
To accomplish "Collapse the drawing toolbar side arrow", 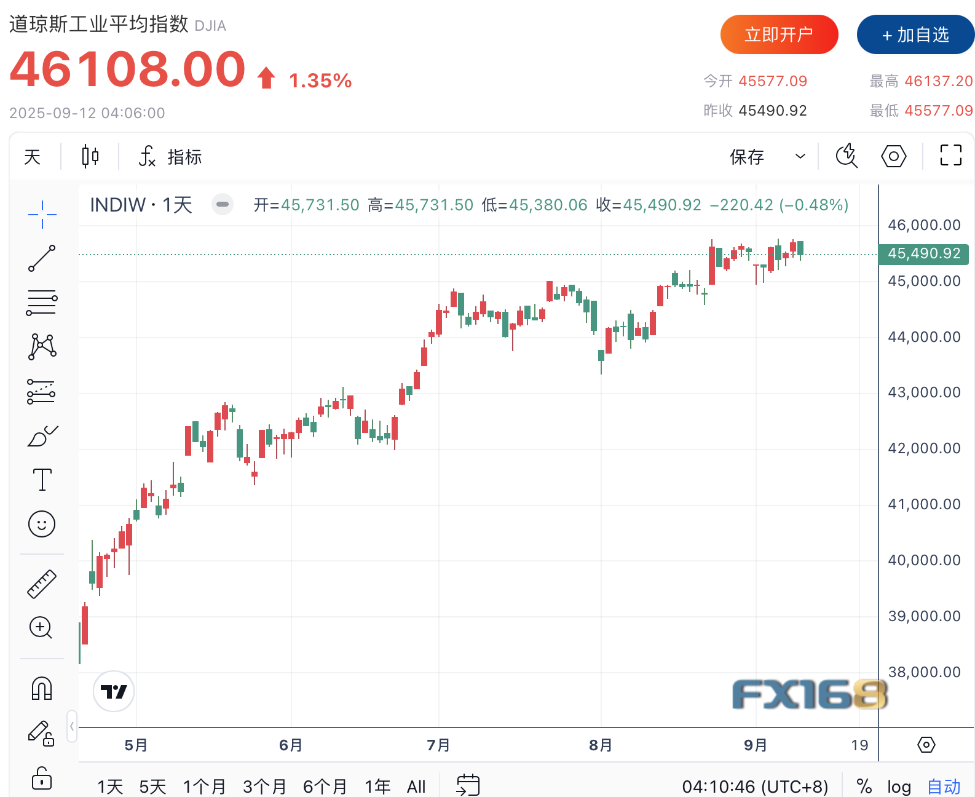I will click(72, 726).
